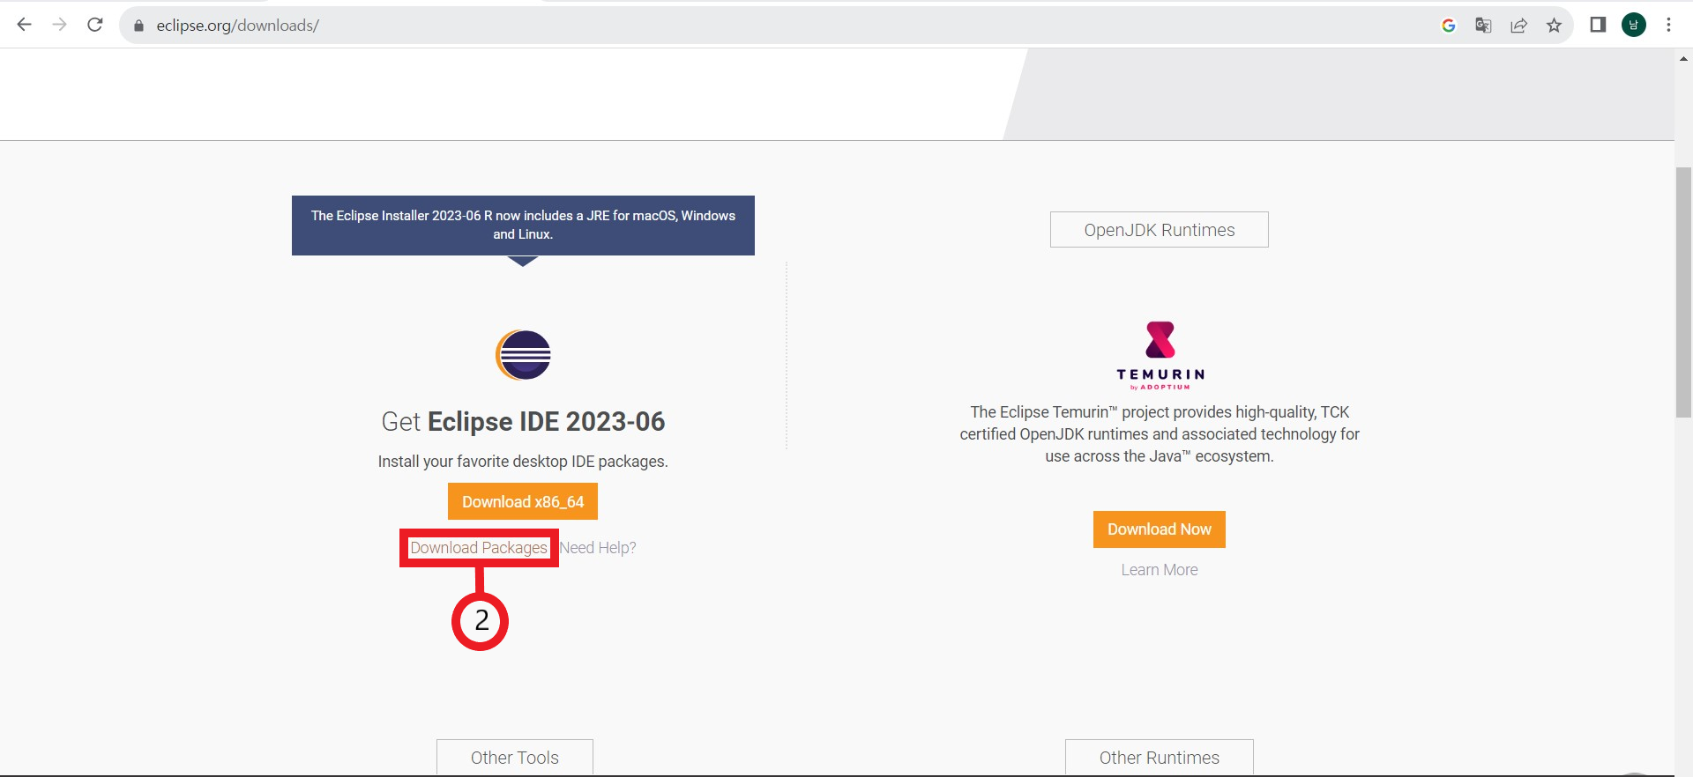Open the Need Help? link
Screen dimensions: 1693x777
(598, 548)
